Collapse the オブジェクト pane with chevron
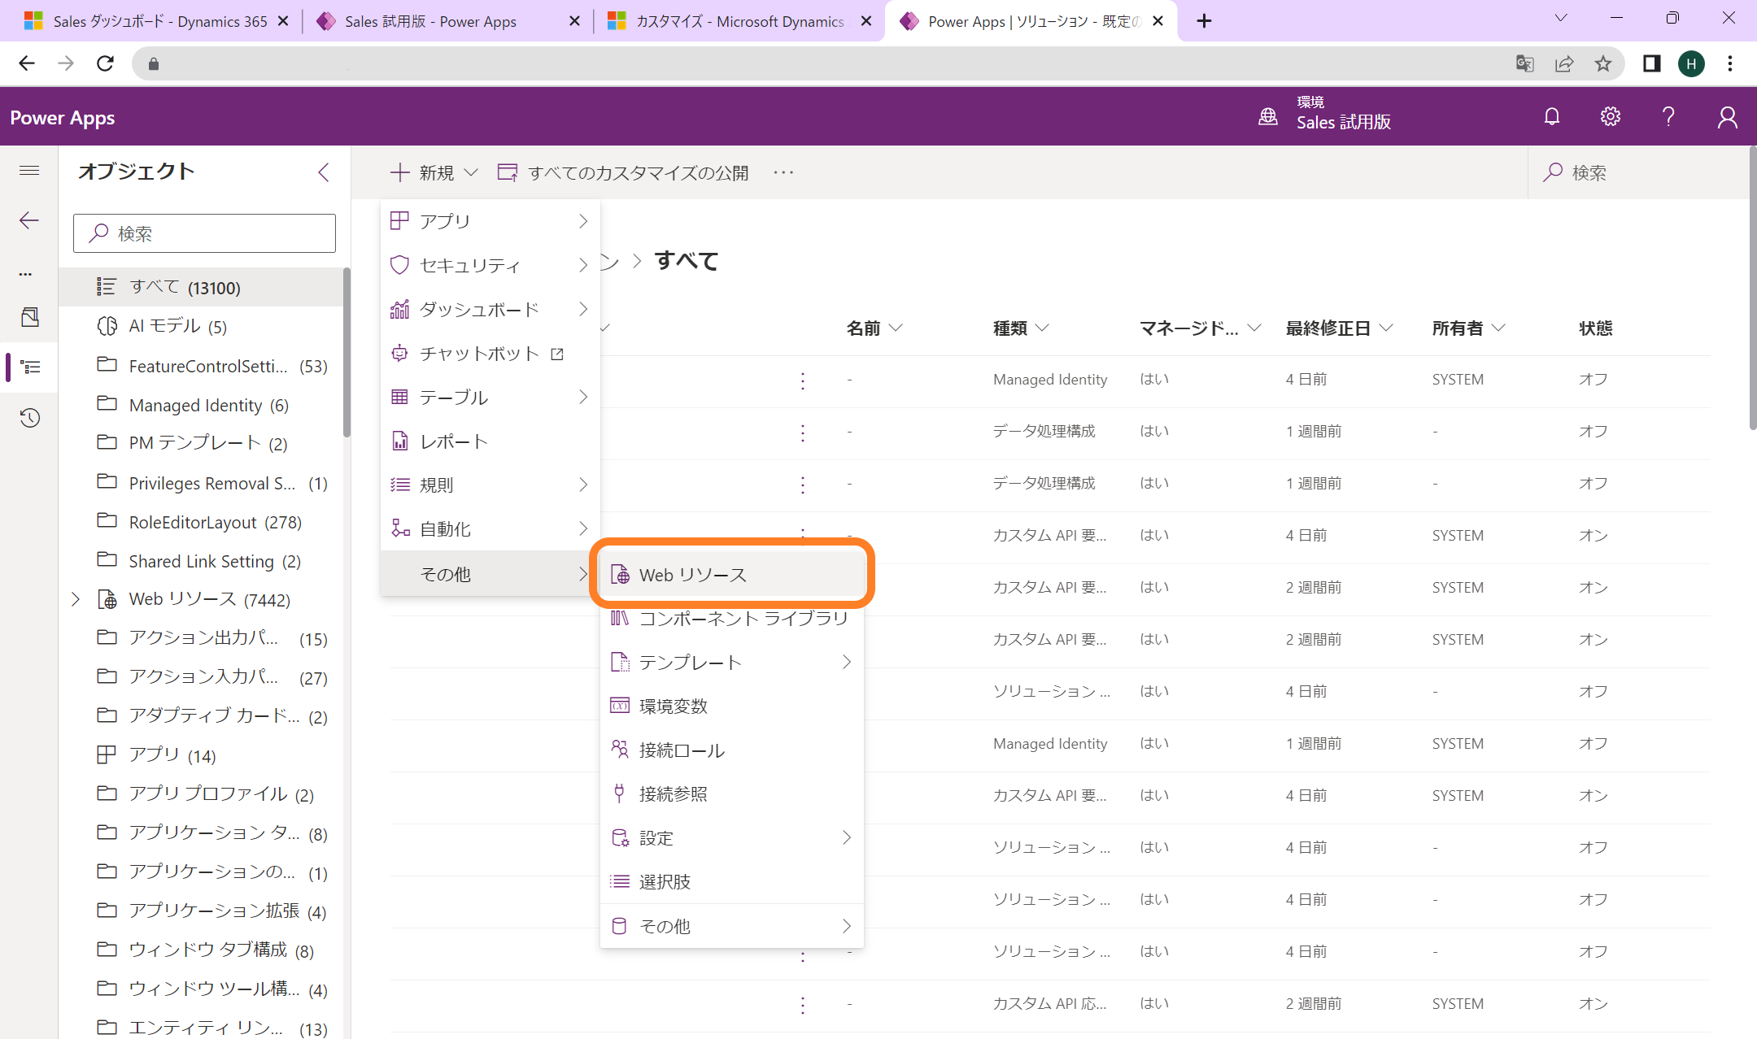 [324, 172]
